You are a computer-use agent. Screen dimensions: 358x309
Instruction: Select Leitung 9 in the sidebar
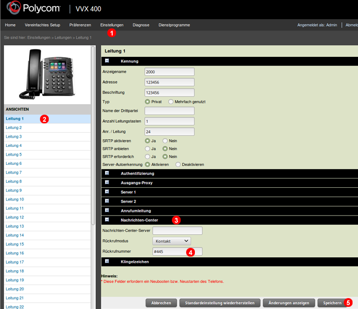pos(47,191)
